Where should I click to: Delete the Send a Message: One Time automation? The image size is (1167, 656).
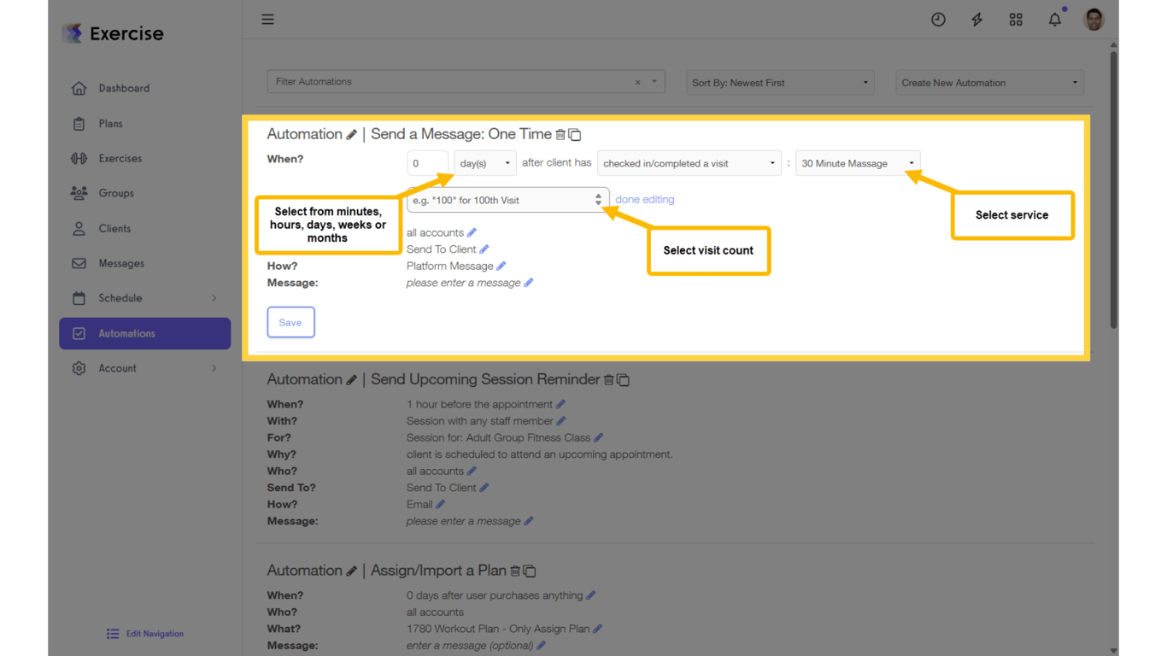pyautogui.click(x=560, y=134)
